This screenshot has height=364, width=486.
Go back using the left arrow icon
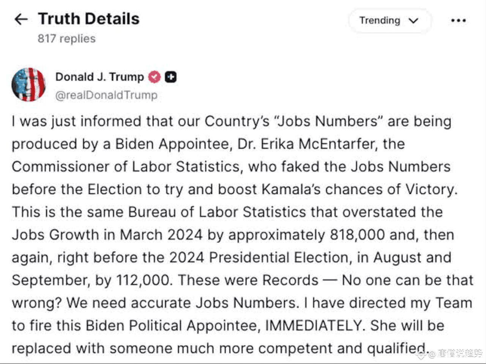21,19
